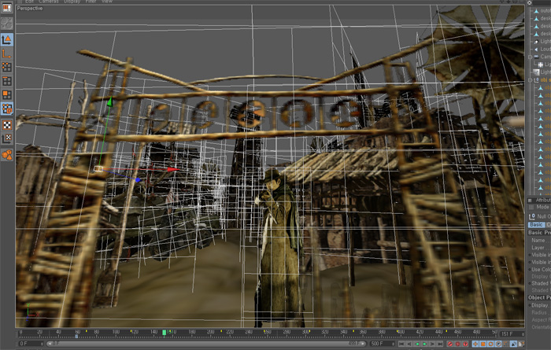Click the Name property label
The height and width of the screenshot is (350, 551).
(538, 241)
